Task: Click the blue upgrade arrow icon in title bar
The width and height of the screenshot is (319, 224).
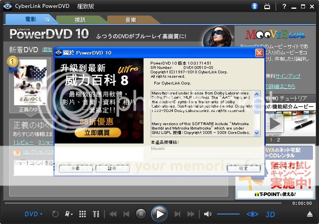Action: point(254,6)
